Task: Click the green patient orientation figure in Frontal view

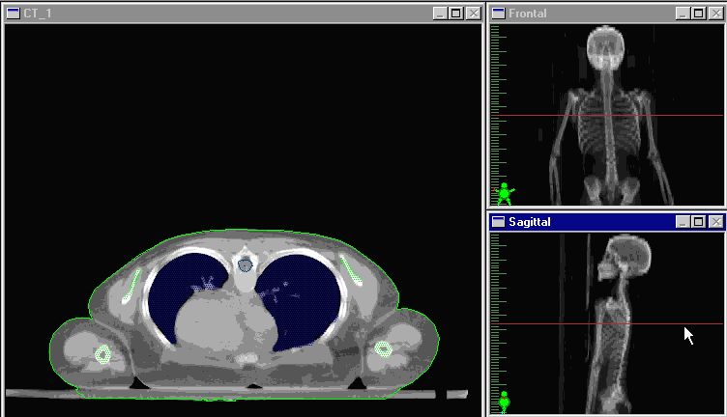Action: [x=505, y=193]
